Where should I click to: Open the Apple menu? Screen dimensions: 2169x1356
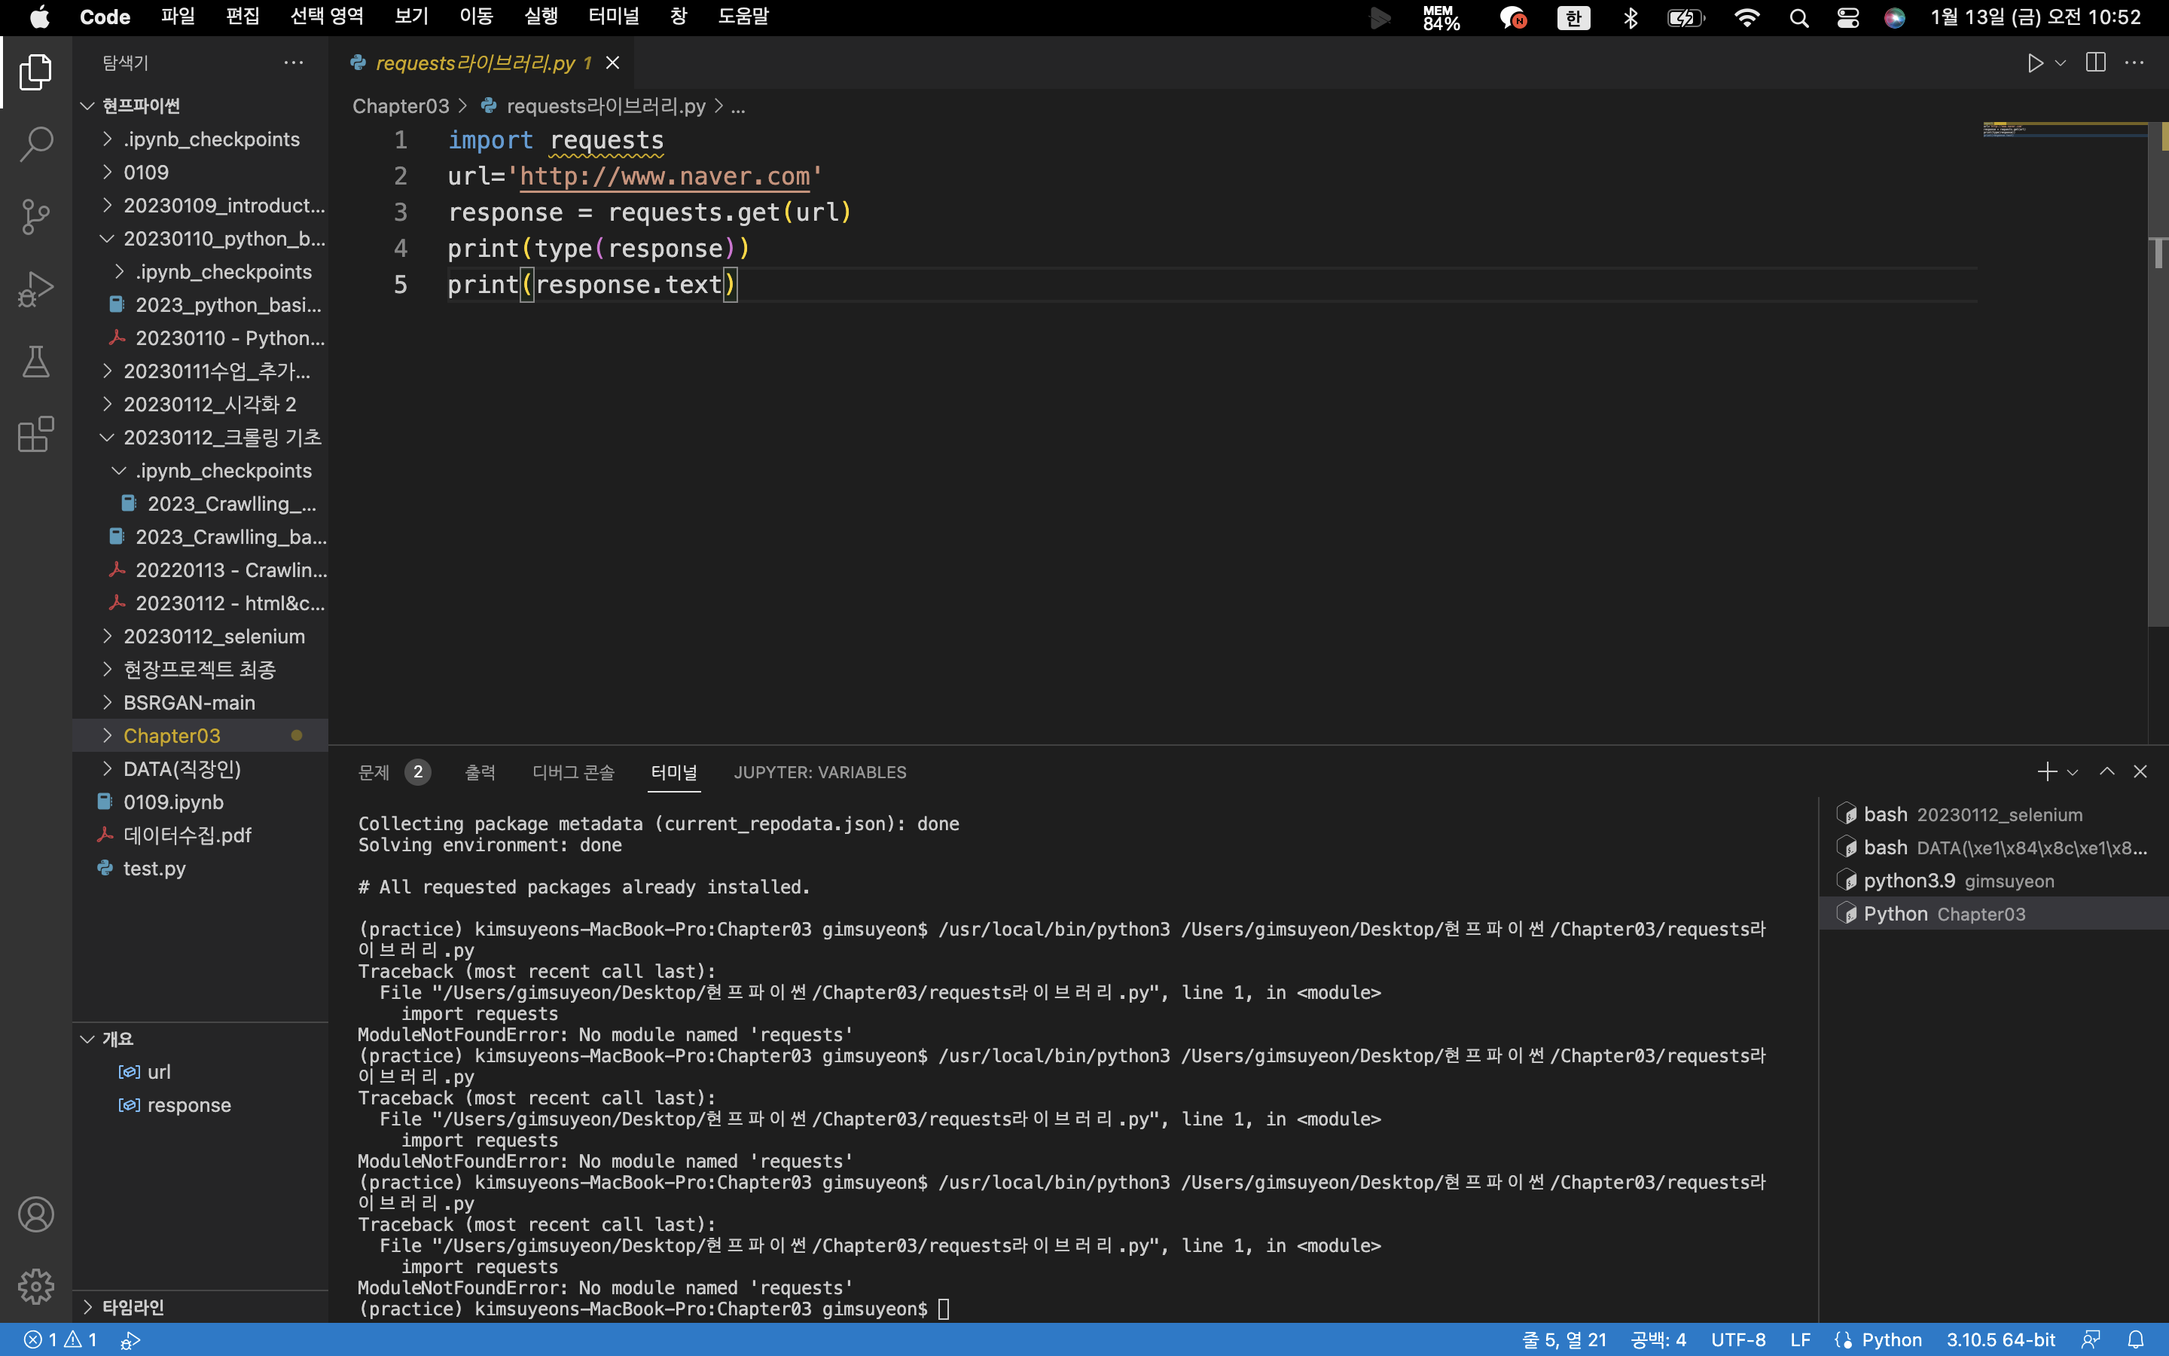pos(39,17)
